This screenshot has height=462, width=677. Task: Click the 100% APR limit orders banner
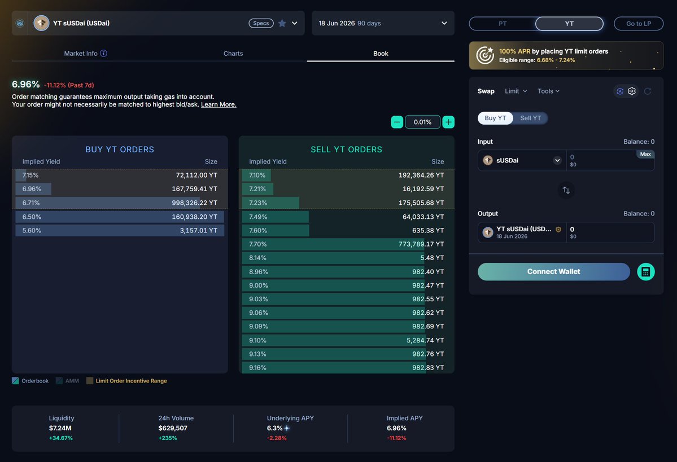[566, 55]
